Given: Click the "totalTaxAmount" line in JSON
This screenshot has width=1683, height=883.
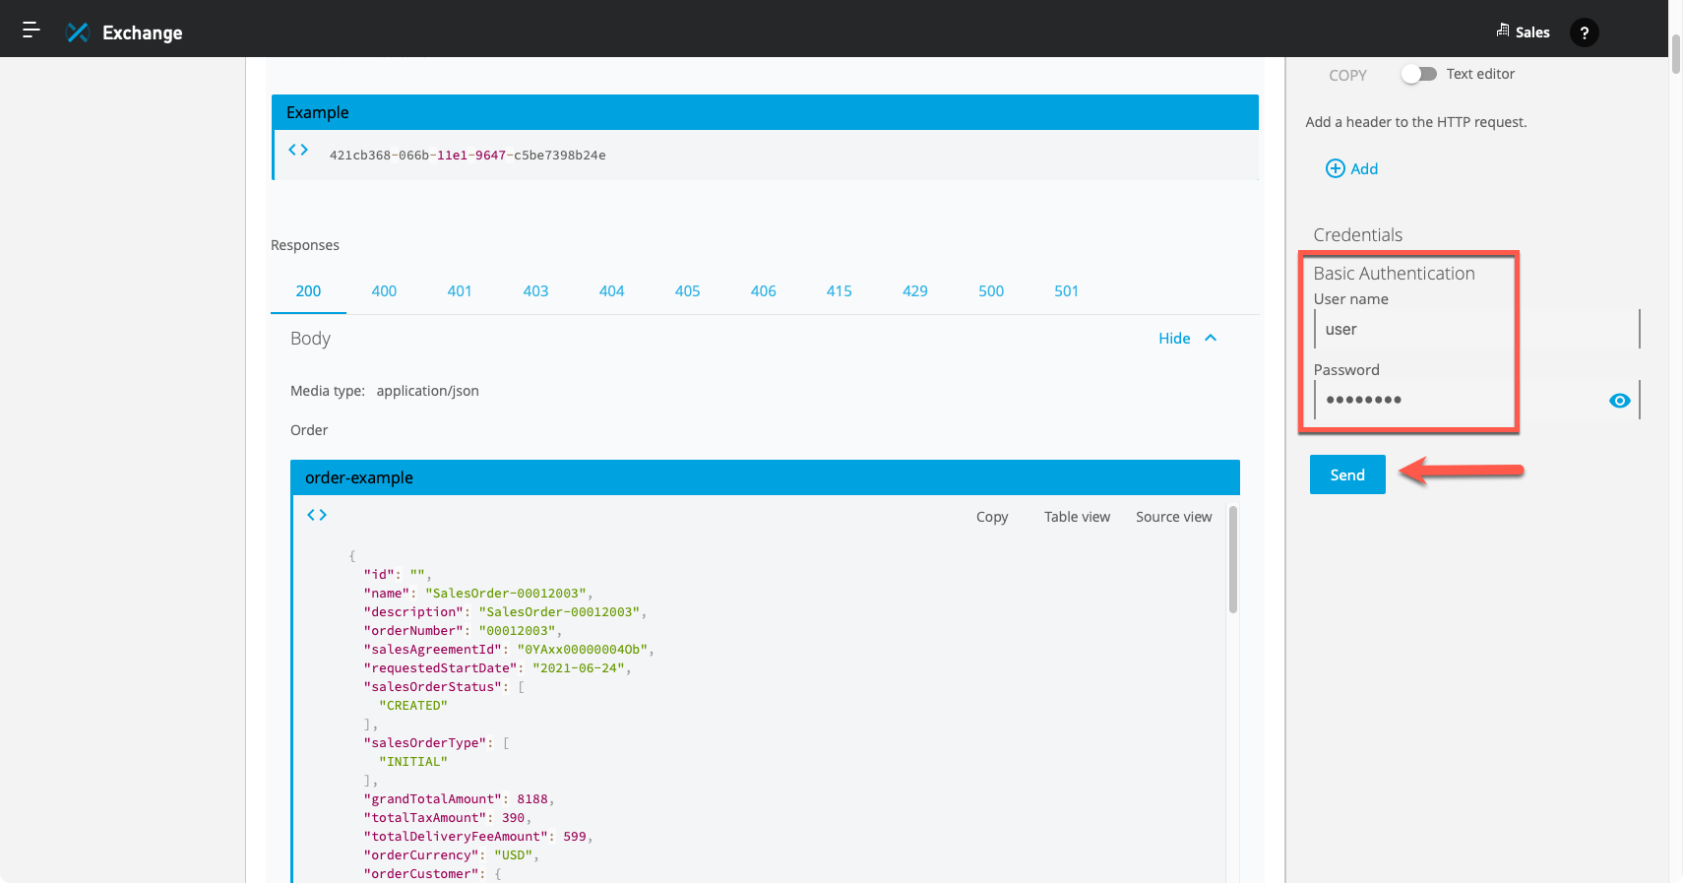Looking at the screenshot, I should pyautogui.click(x=448, y=818).
